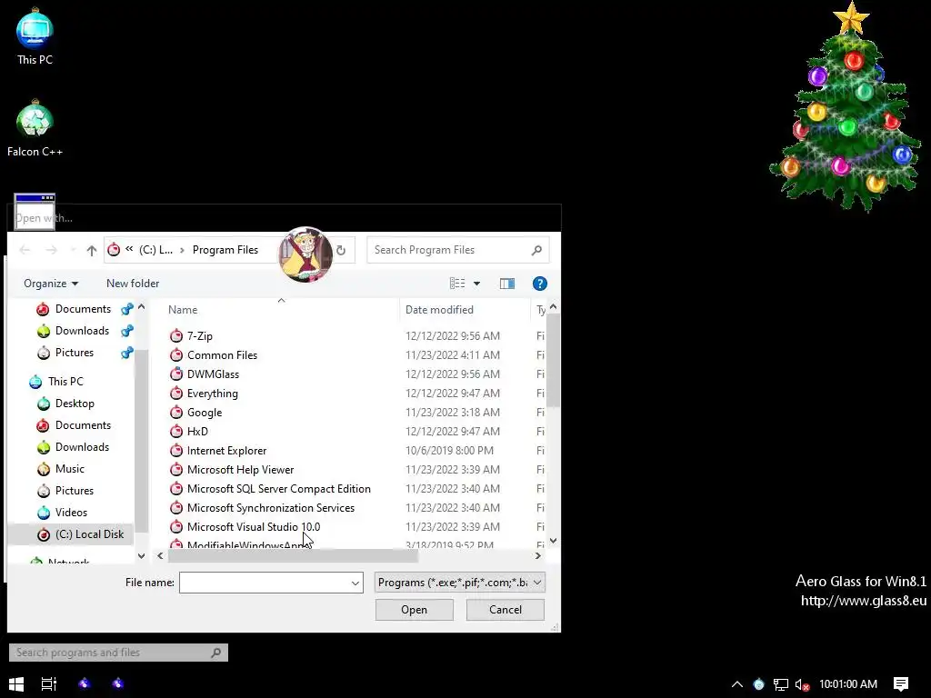This screenshot has width=931, height=698.
Task: Click the Google folder ornament icon
Action: (176, 413)
